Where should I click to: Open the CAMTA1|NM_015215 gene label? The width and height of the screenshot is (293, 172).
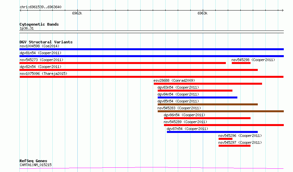tap(36, 165)
